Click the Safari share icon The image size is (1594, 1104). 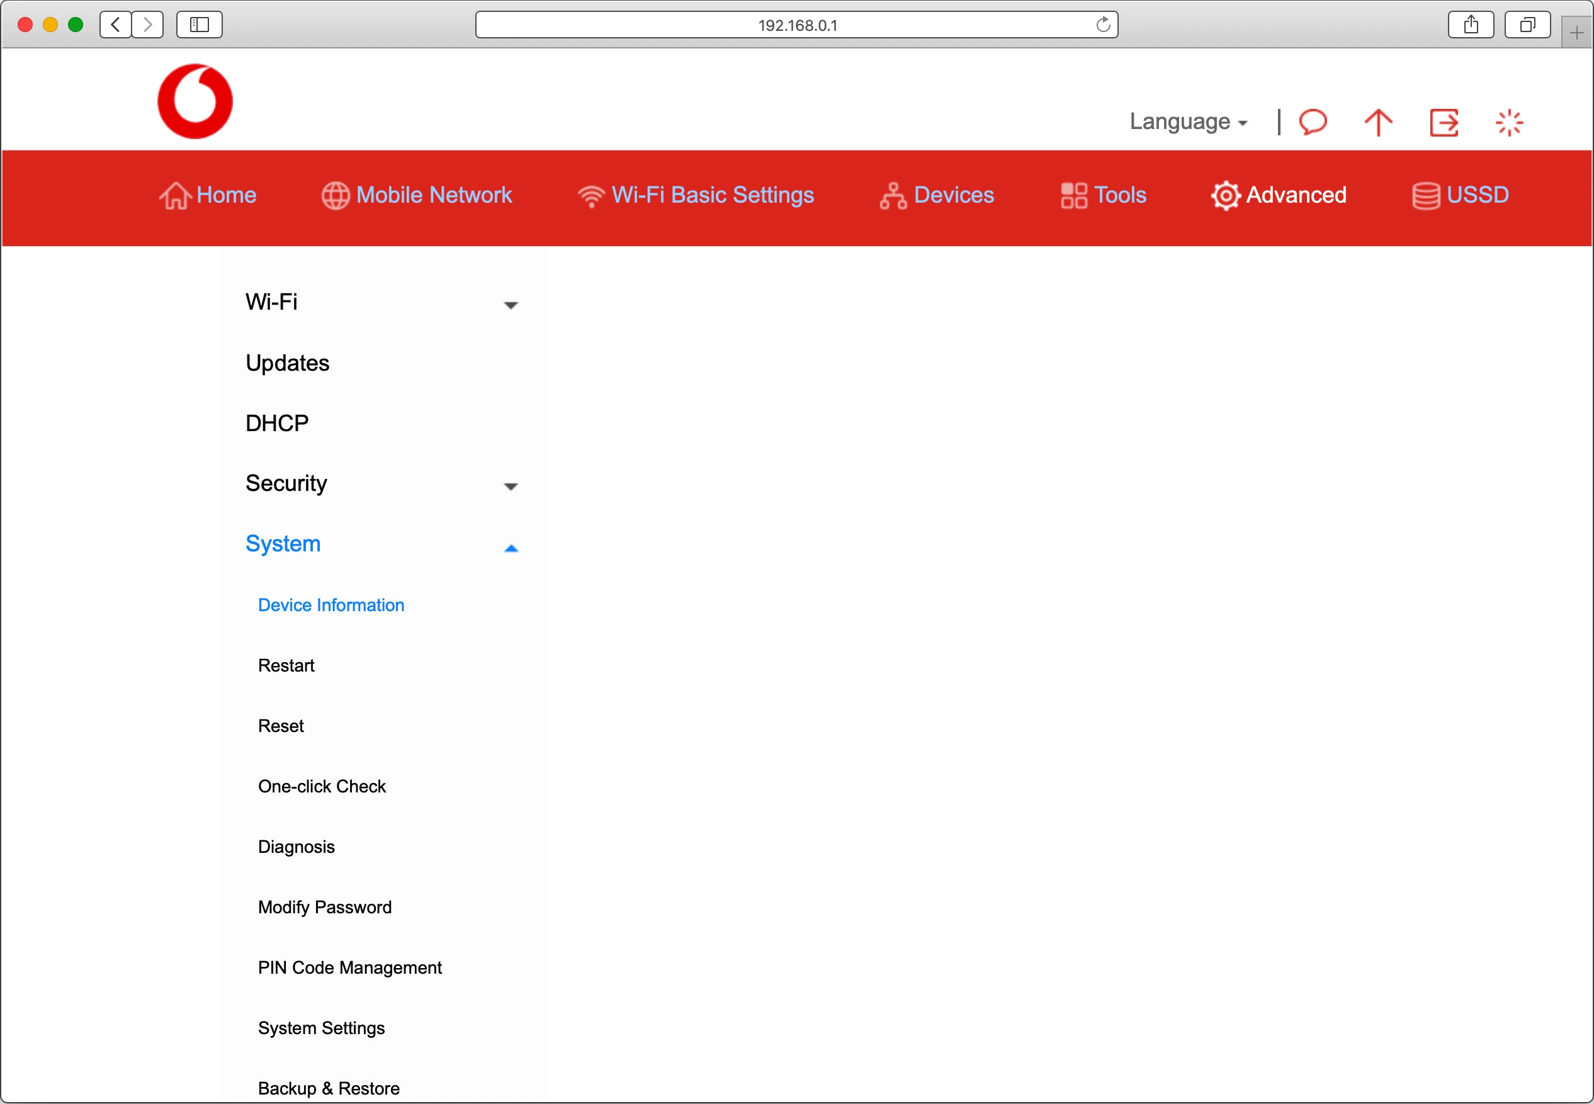coord(1470,25)
